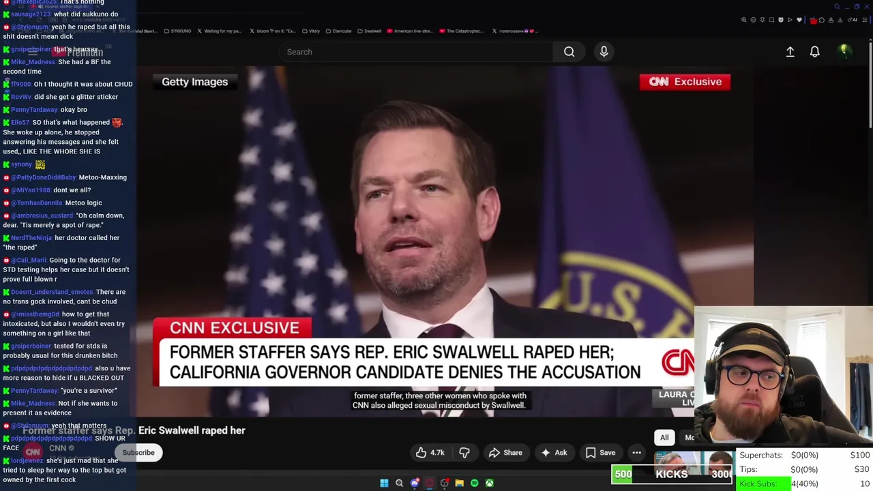The width and height of the screenshot is (873, 491).
Task: Click the browser send/flow arrow icon
Action: pyautogui.click(x=790, y=20)
